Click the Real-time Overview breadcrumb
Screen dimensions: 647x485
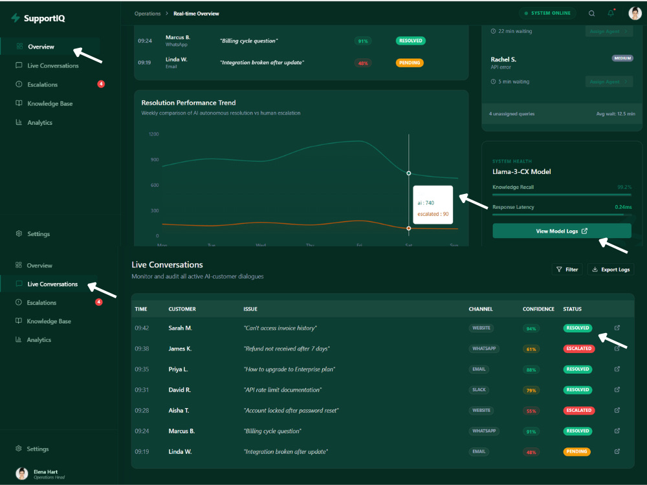[196, 14]
